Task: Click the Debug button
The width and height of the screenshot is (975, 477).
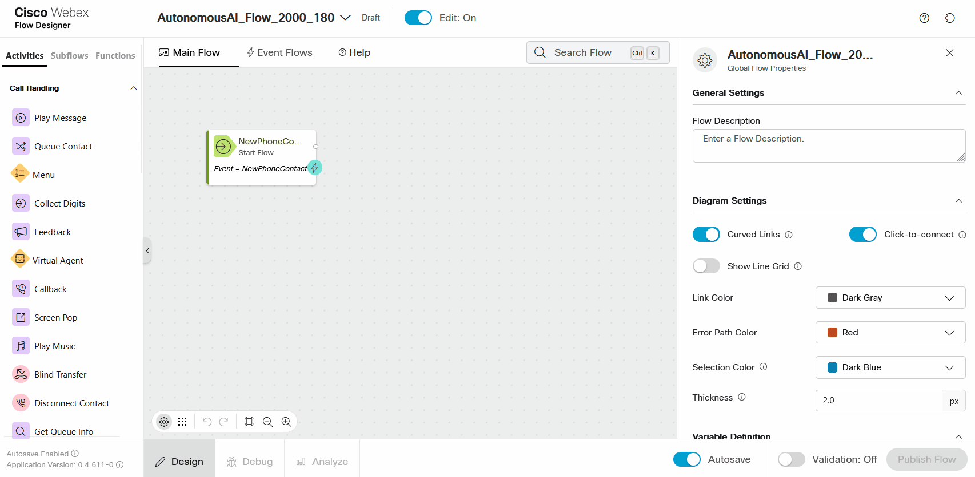Action: 250,462
